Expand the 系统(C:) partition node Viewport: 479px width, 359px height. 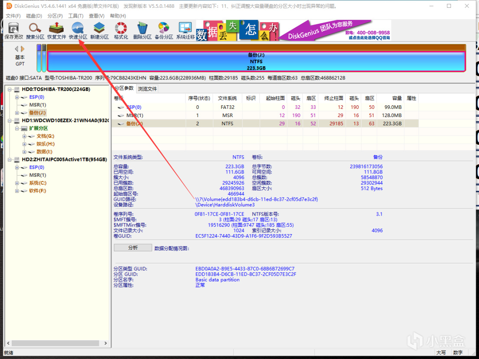point(17,183)
